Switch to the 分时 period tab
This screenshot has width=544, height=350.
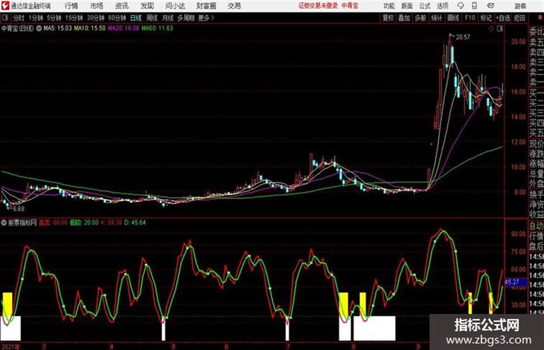[x=19, y=18]
